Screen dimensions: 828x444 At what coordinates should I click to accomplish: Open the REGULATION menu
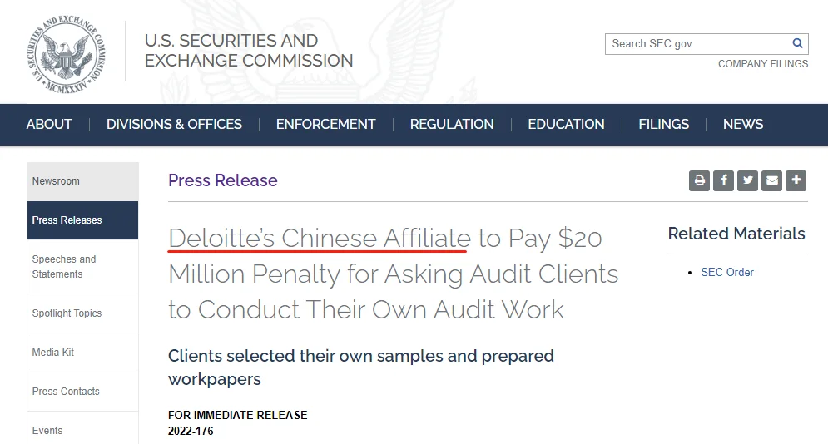pos(452,125)
